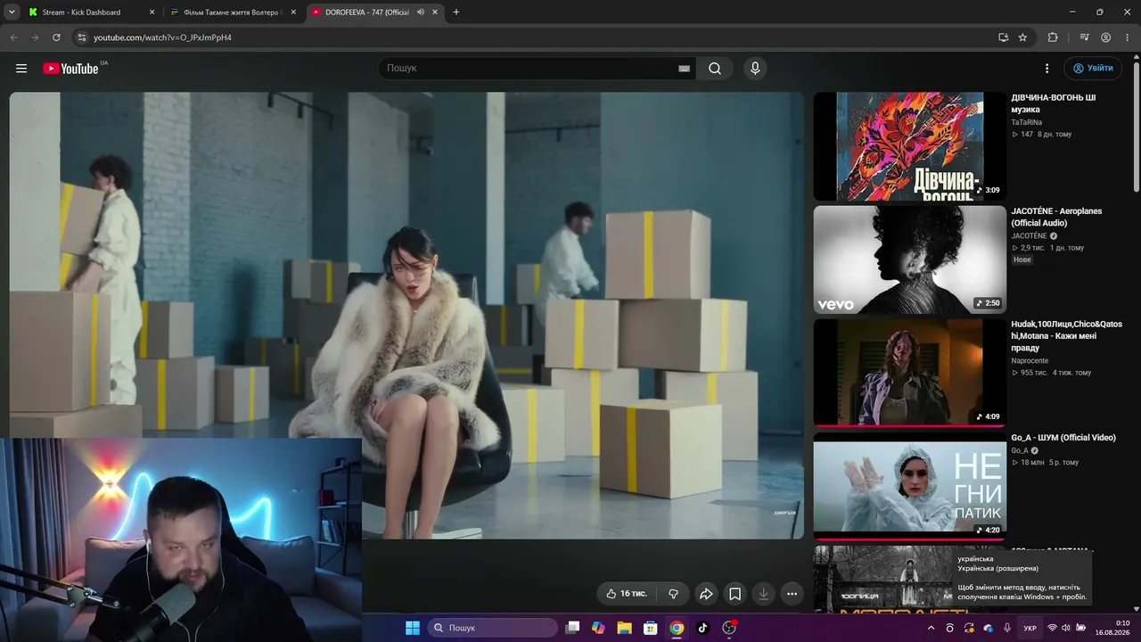Screen dimensions: 1141x642
Task: Open the volume icon in system tray
Action: pyautogui.click(x=1066, y=628)
